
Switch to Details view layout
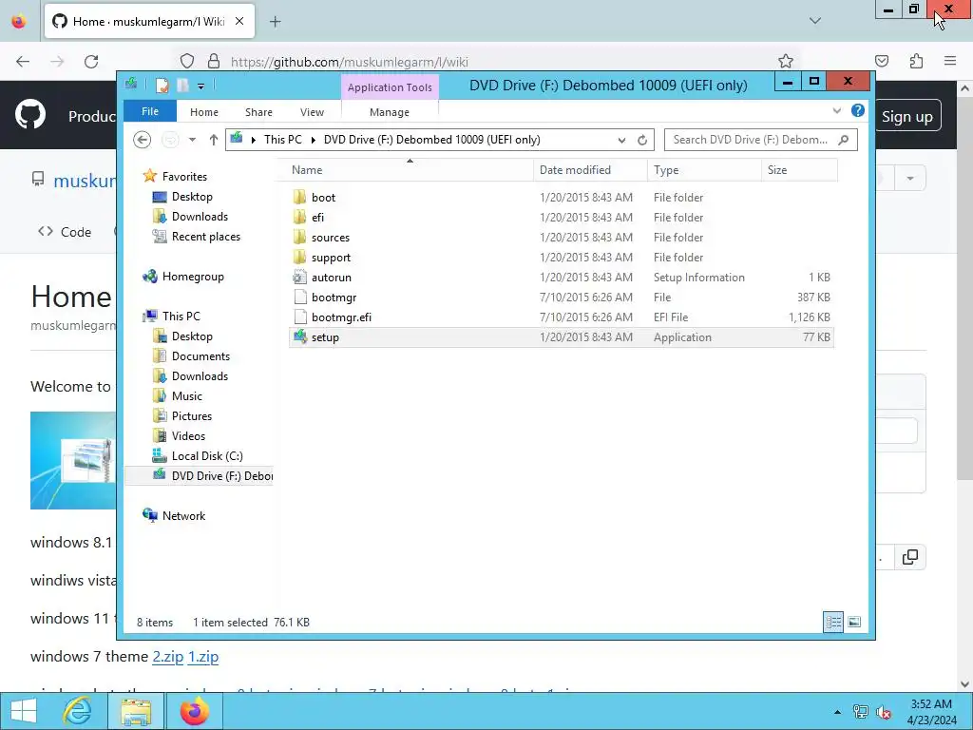tap(832, 622)
